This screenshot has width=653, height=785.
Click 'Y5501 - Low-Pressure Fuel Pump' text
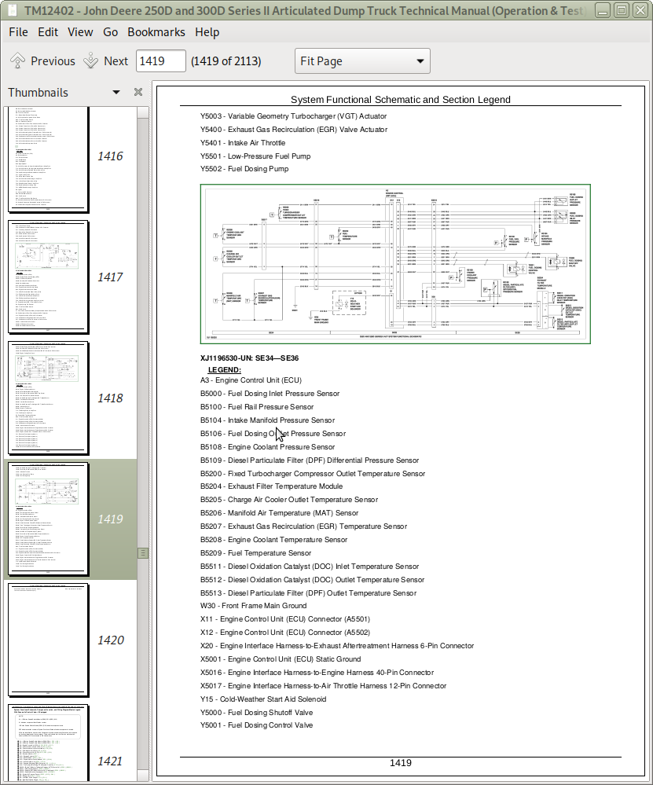pyautogui.click(x=255, y=156)
